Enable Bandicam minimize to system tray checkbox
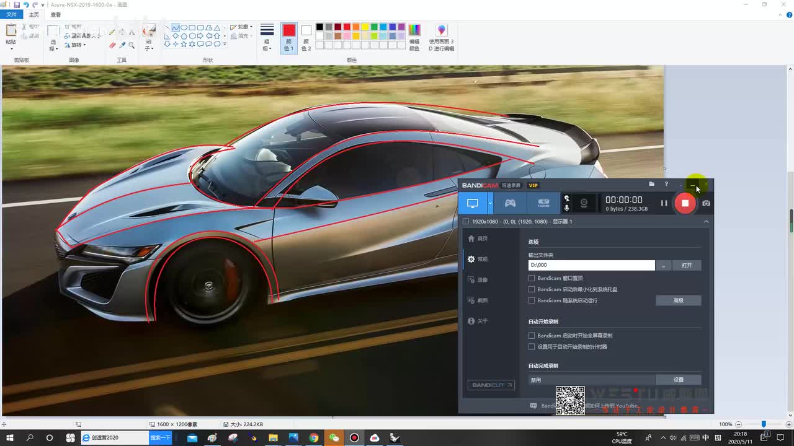794x446 pixels. pos(532,289)
